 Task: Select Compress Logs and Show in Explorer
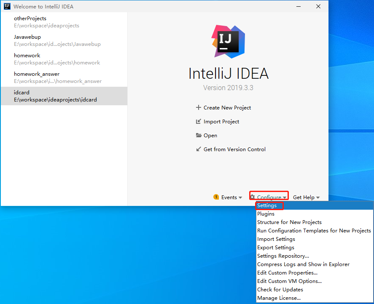(x=315, y=264)
